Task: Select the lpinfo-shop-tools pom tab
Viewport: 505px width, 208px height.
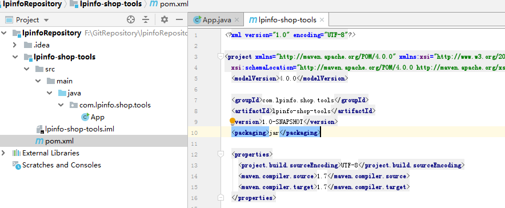Action: [x=286, y=20]
